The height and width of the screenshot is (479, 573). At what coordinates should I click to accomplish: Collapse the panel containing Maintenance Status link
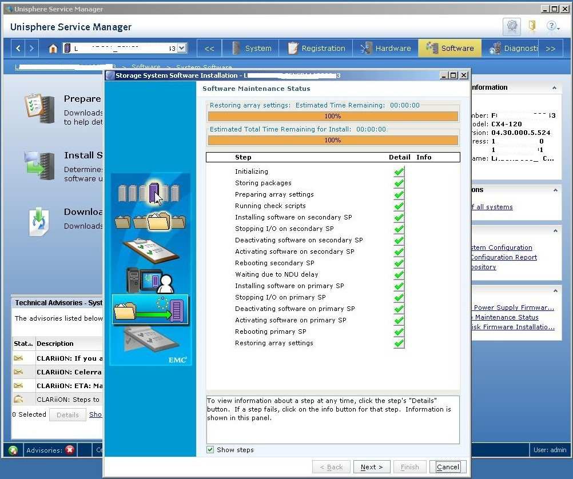555,291
